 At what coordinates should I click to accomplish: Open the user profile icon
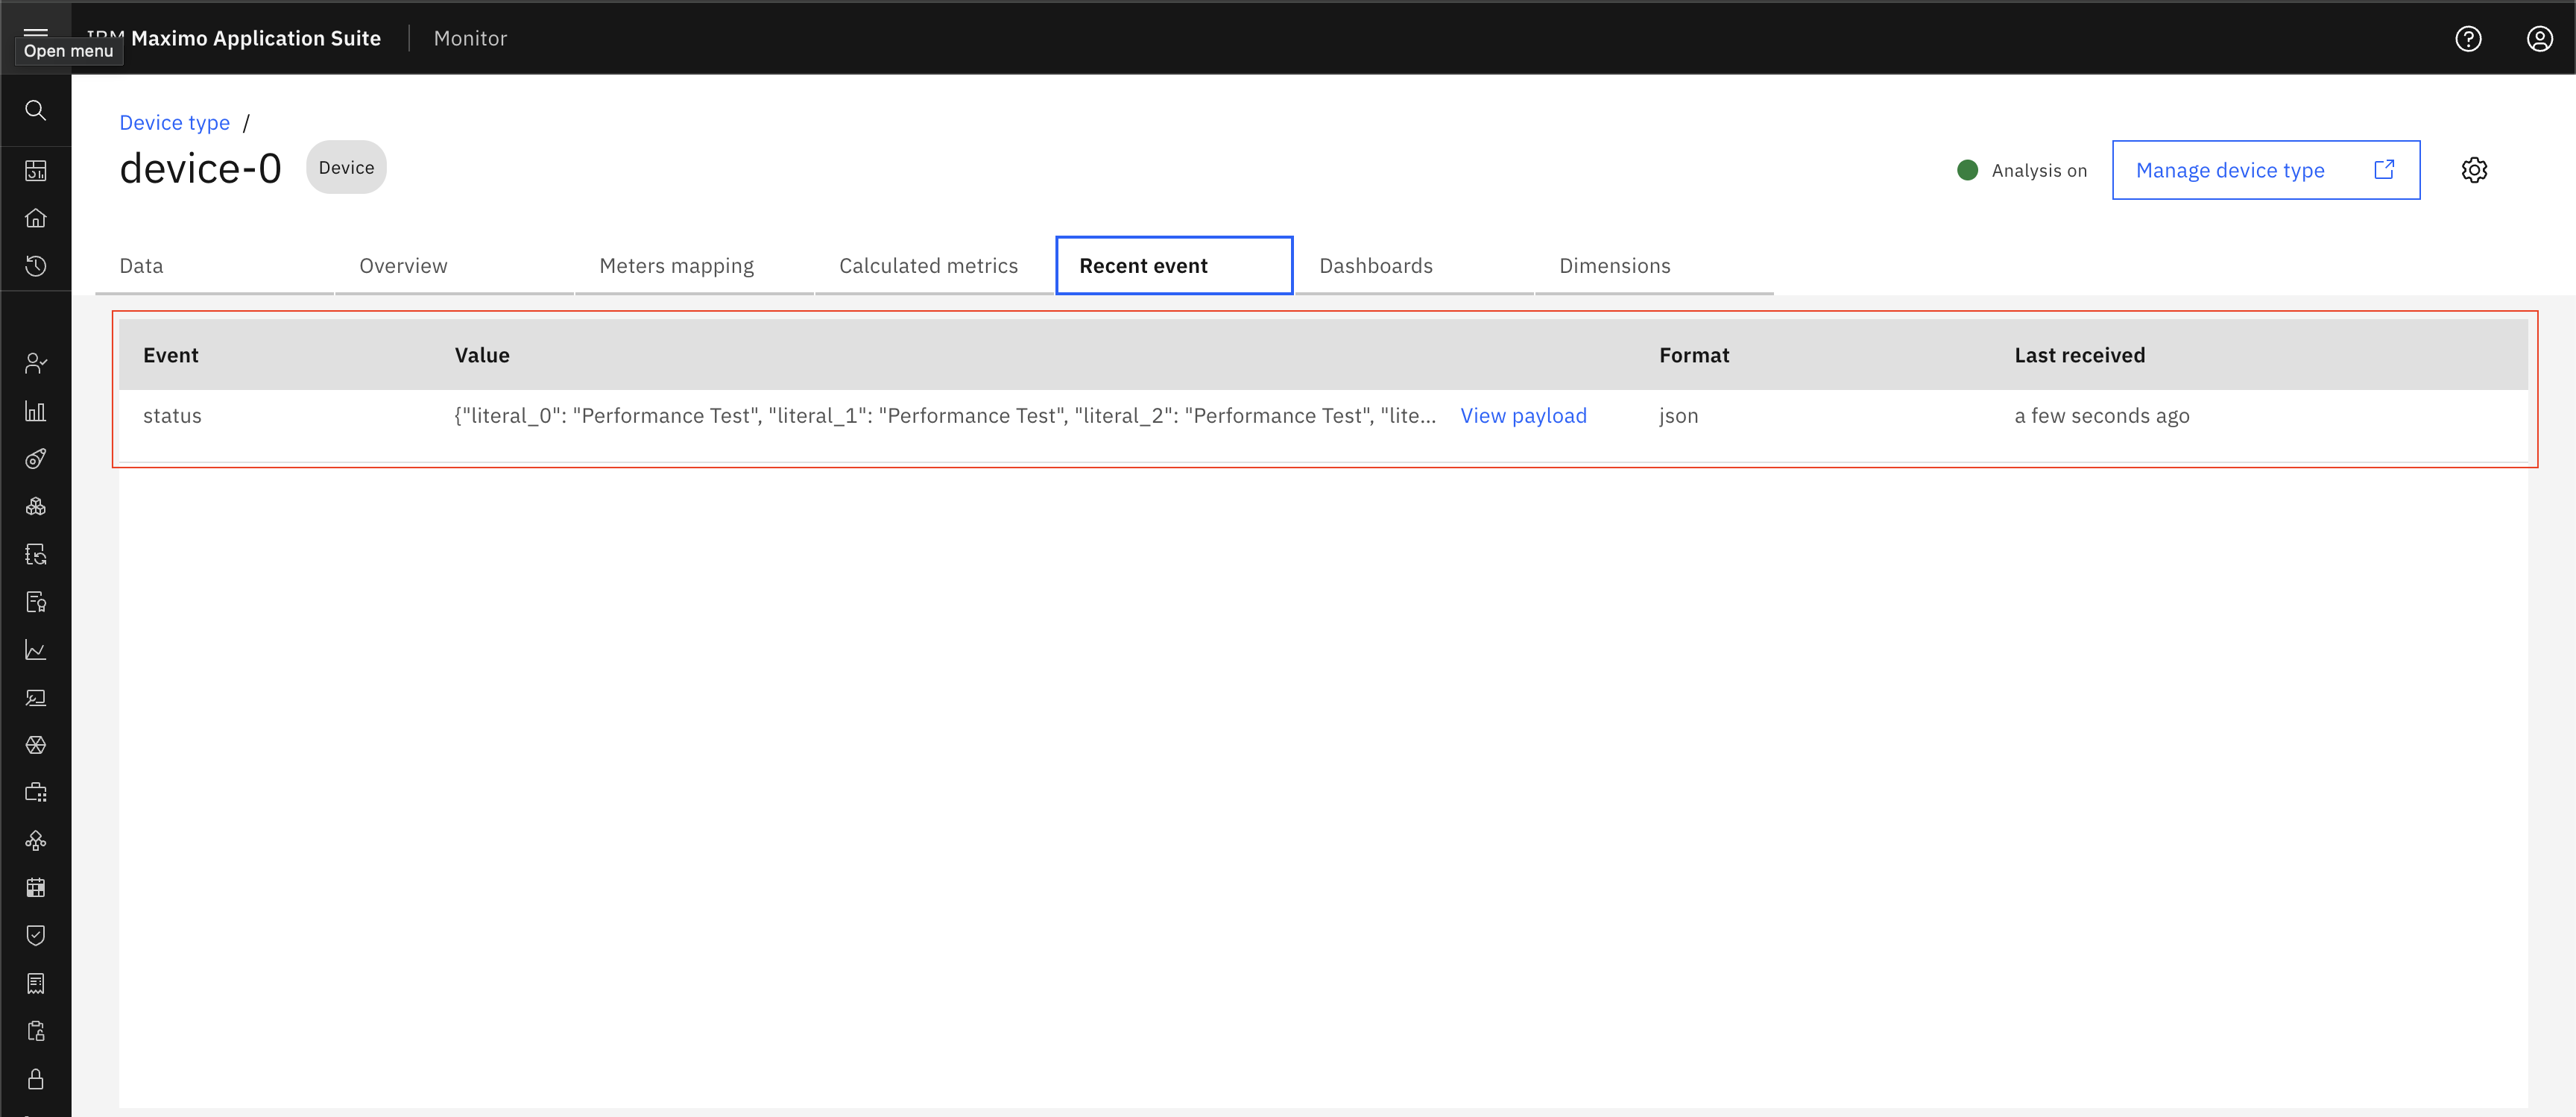[x=2540, y=38]
